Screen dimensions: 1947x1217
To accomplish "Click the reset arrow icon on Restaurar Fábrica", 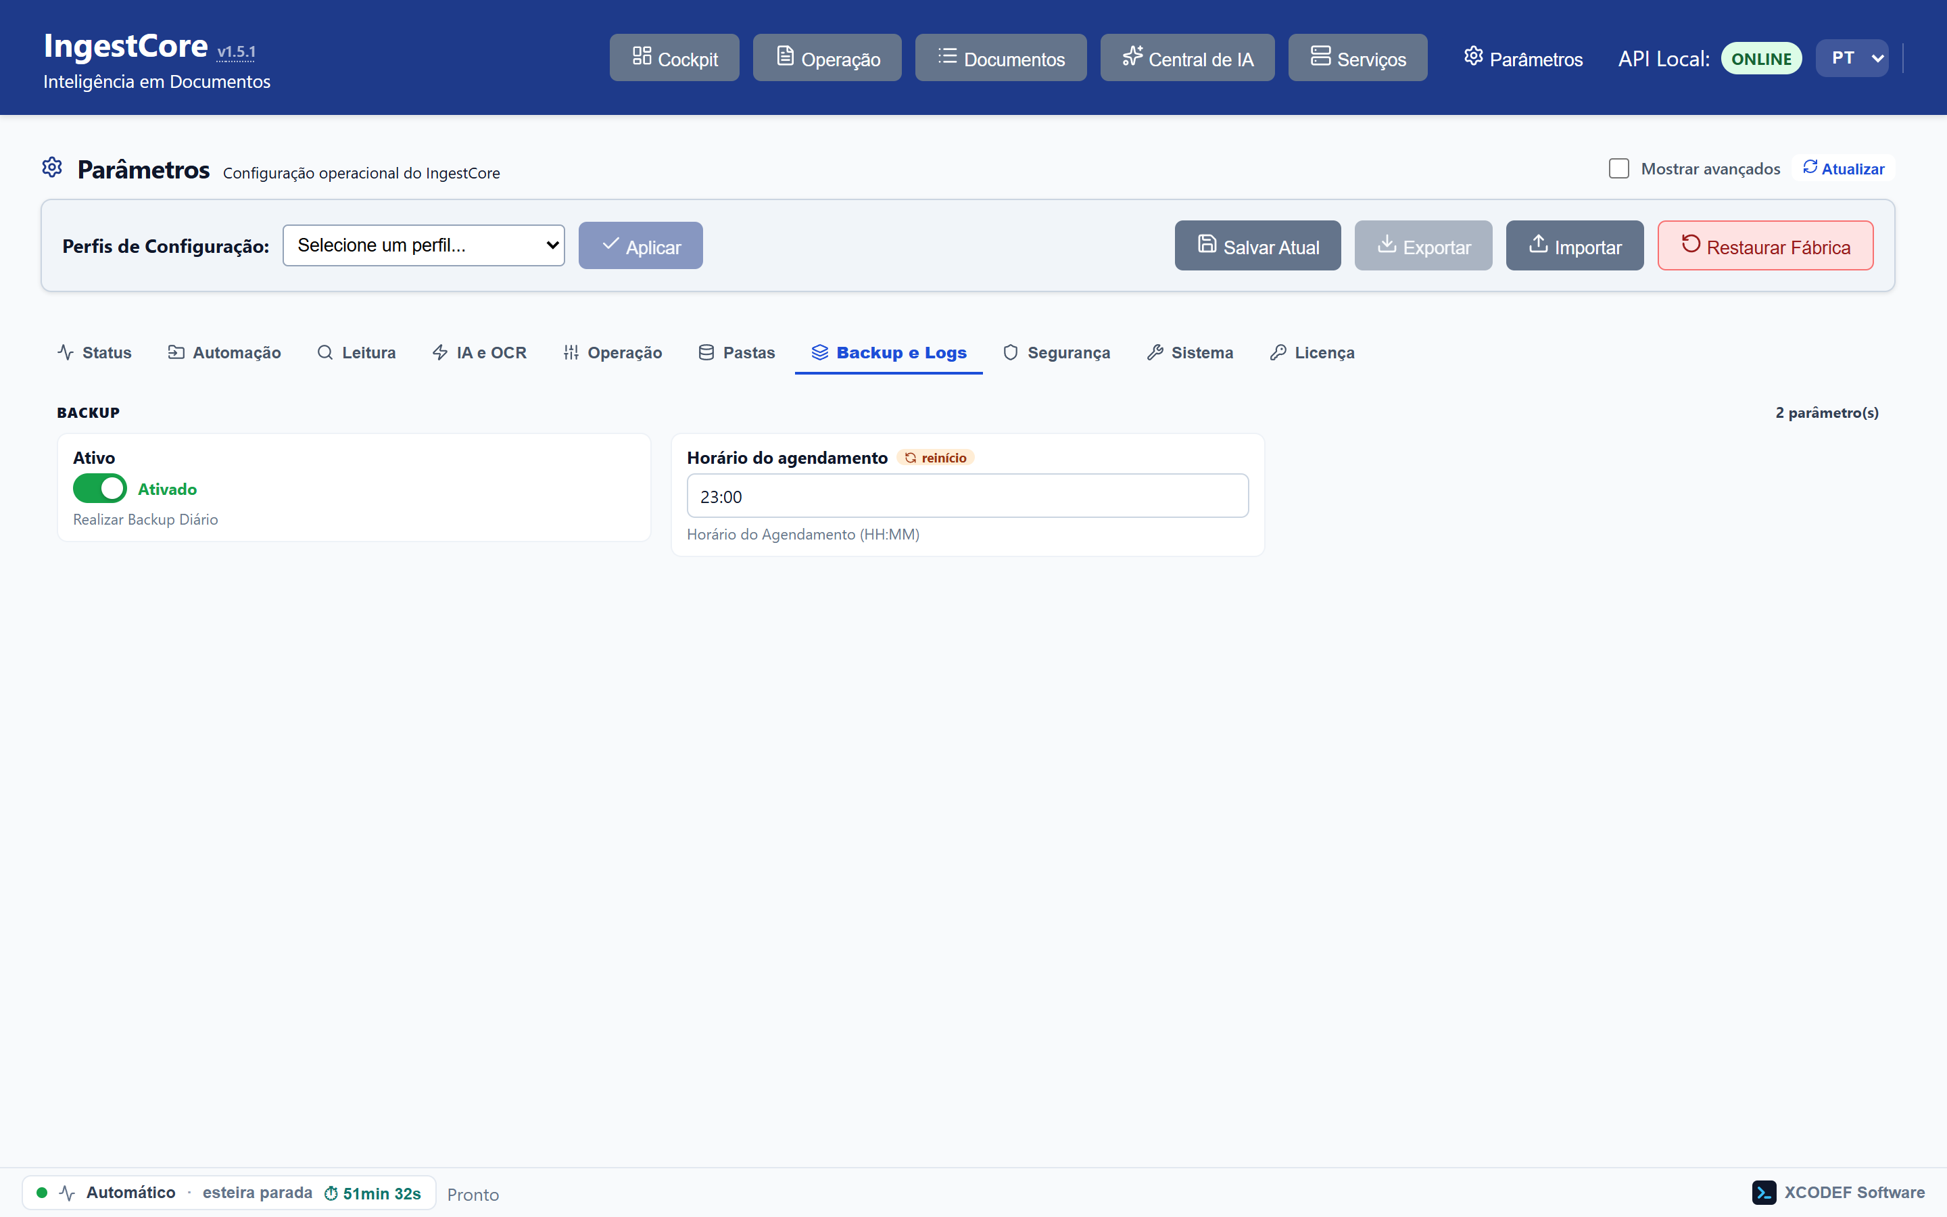I will pyautogui.click(x=1690, y=243).
